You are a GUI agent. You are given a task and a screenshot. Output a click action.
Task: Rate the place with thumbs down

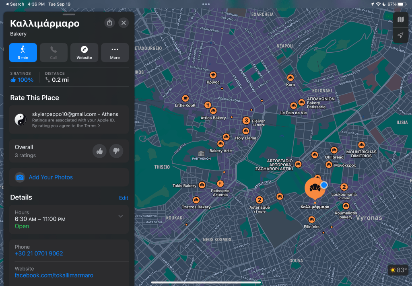point(116,151)
